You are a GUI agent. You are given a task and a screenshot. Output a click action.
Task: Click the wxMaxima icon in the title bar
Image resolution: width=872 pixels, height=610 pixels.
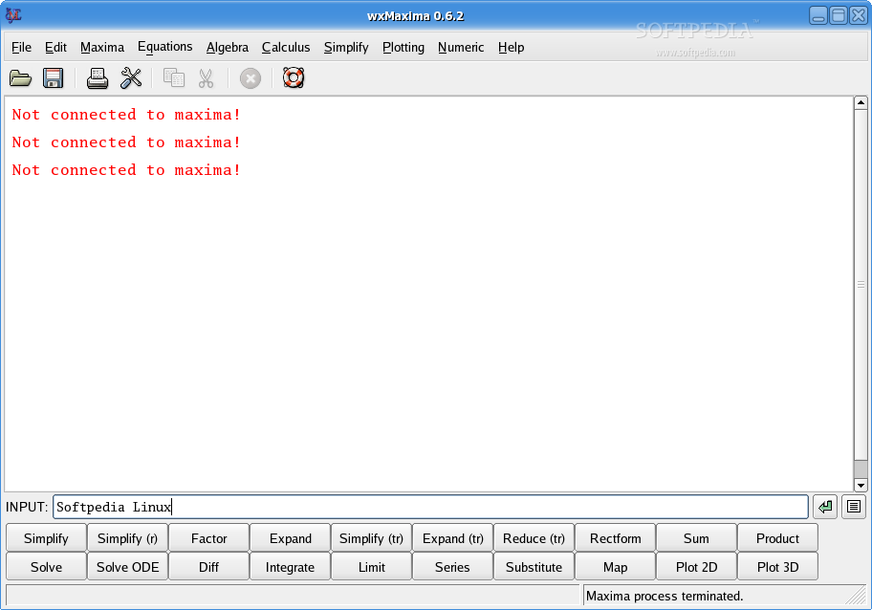coord(13,15)
